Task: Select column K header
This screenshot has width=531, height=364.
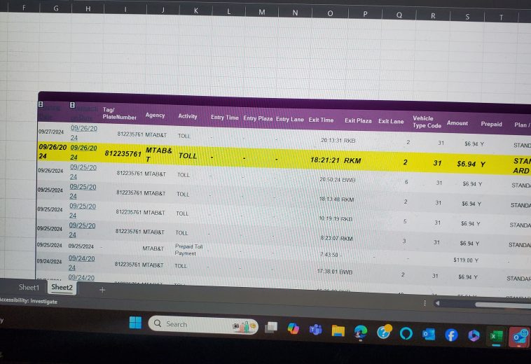Action: [195, 10]
